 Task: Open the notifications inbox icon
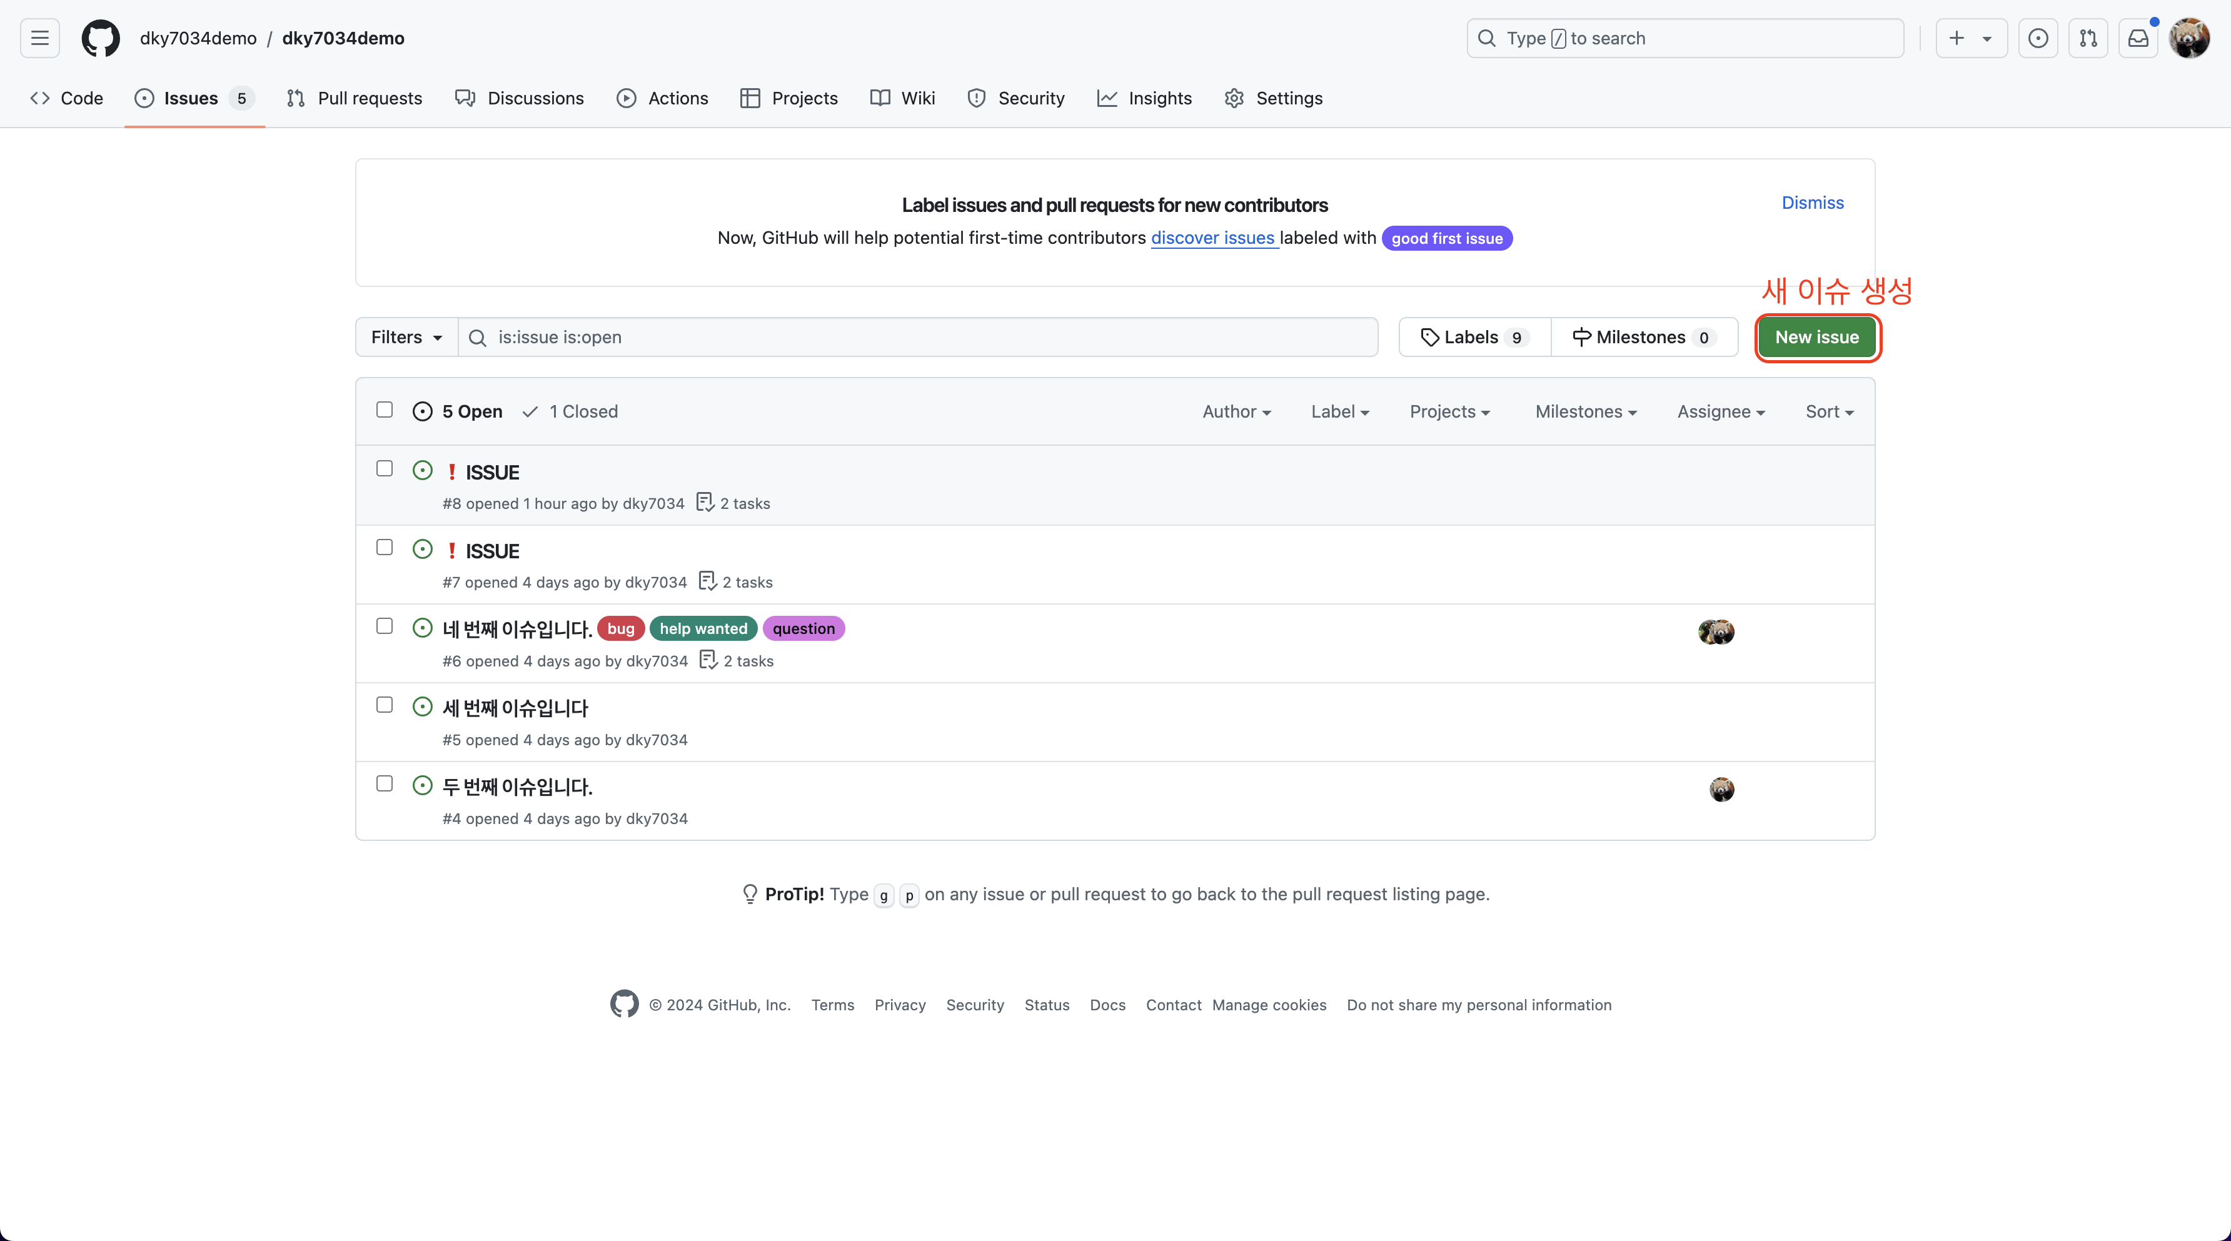tap(2138, 38)
